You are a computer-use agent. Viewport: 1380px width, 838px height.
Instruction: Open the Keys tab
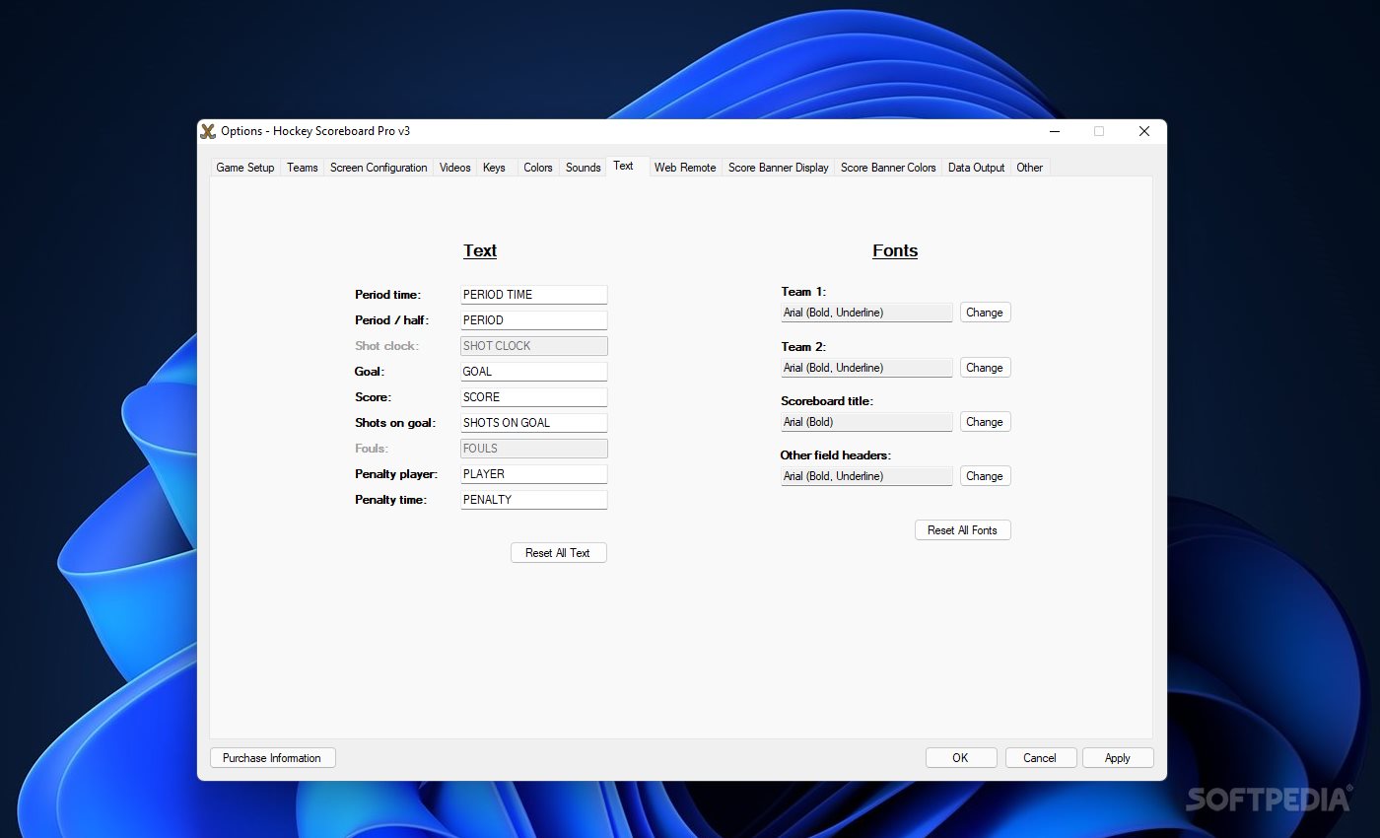point(495,168)
